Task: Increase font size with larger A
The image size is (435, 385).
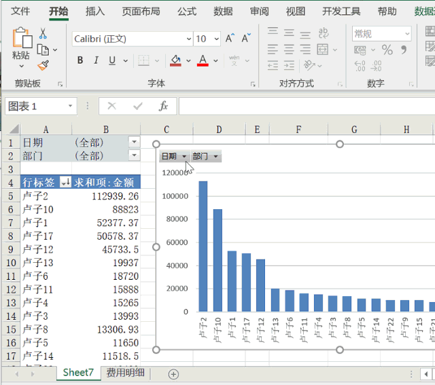Action: tap(230, 38)
